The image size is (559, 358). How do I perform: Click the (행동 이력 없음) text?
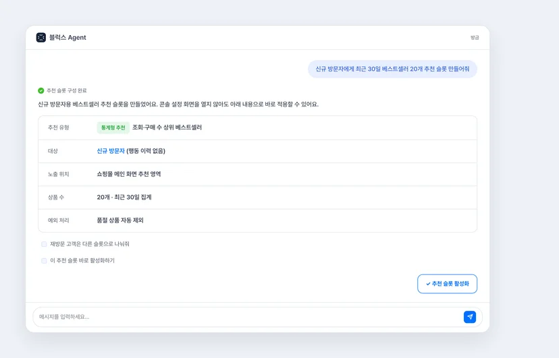pyautogui.click(x=146, y=151)
